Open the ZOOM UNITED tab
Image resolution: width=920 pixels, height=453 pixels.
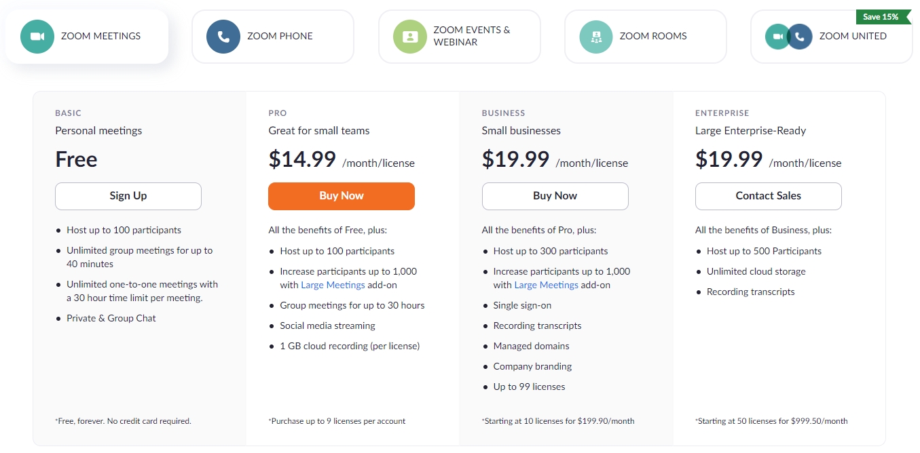click(x=853, y=37)
